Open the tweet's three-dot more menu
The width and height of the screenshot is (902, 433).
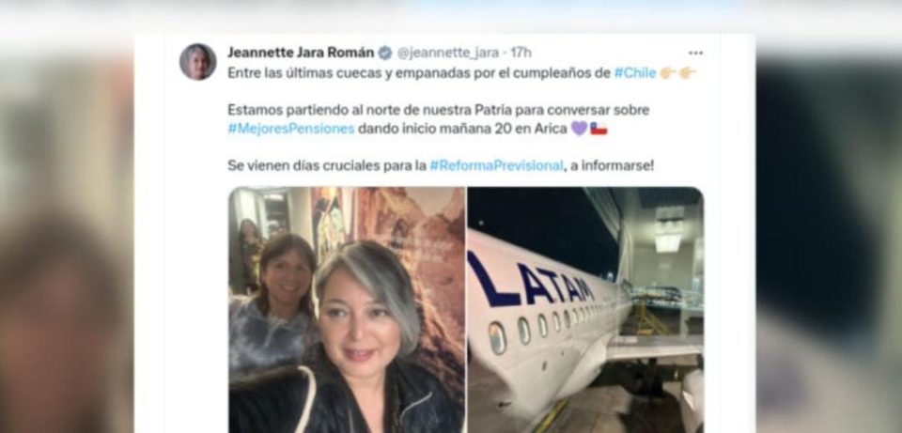pos(695,53)
